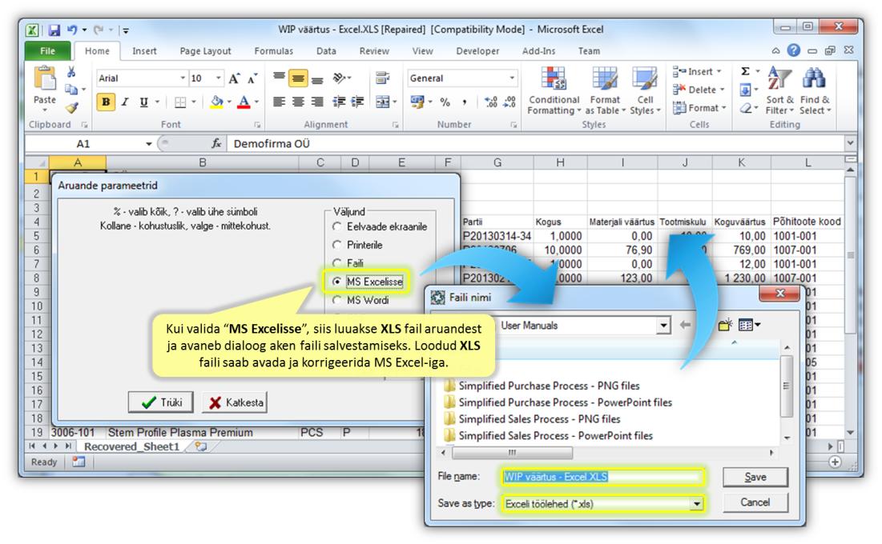Click the AutoSum sigma icon
Image resolution: width=882 pixels, height=544 pixels.
tap(745, 71)
